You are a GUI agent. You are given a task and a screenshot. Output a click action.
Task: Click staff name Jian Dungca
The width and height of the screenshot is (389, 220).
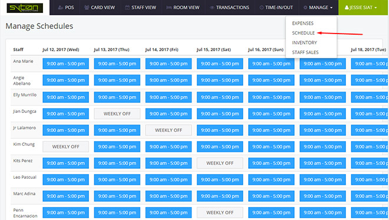pyautogui.click(x=25, y=111)
